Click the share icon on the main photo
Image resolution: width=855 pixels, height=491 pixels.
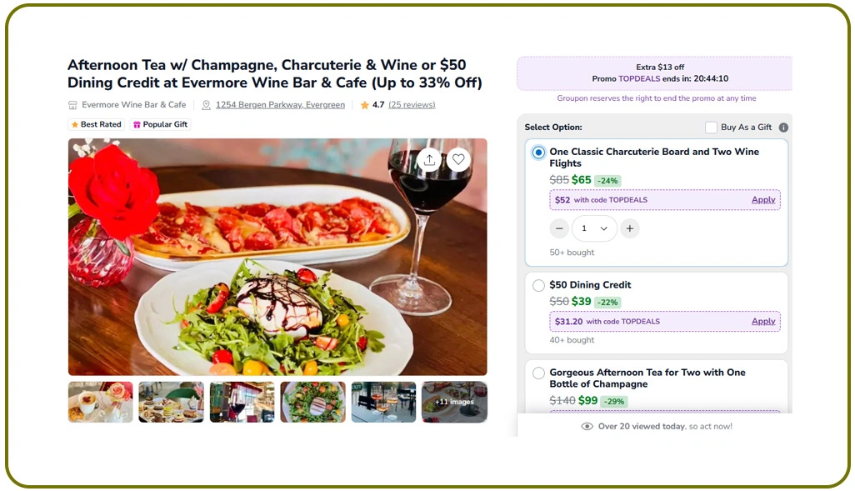pos(429,159)
